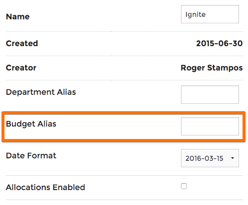The image size is (248, 205).
Task: Click the Created label
Action: coord(22,43)
